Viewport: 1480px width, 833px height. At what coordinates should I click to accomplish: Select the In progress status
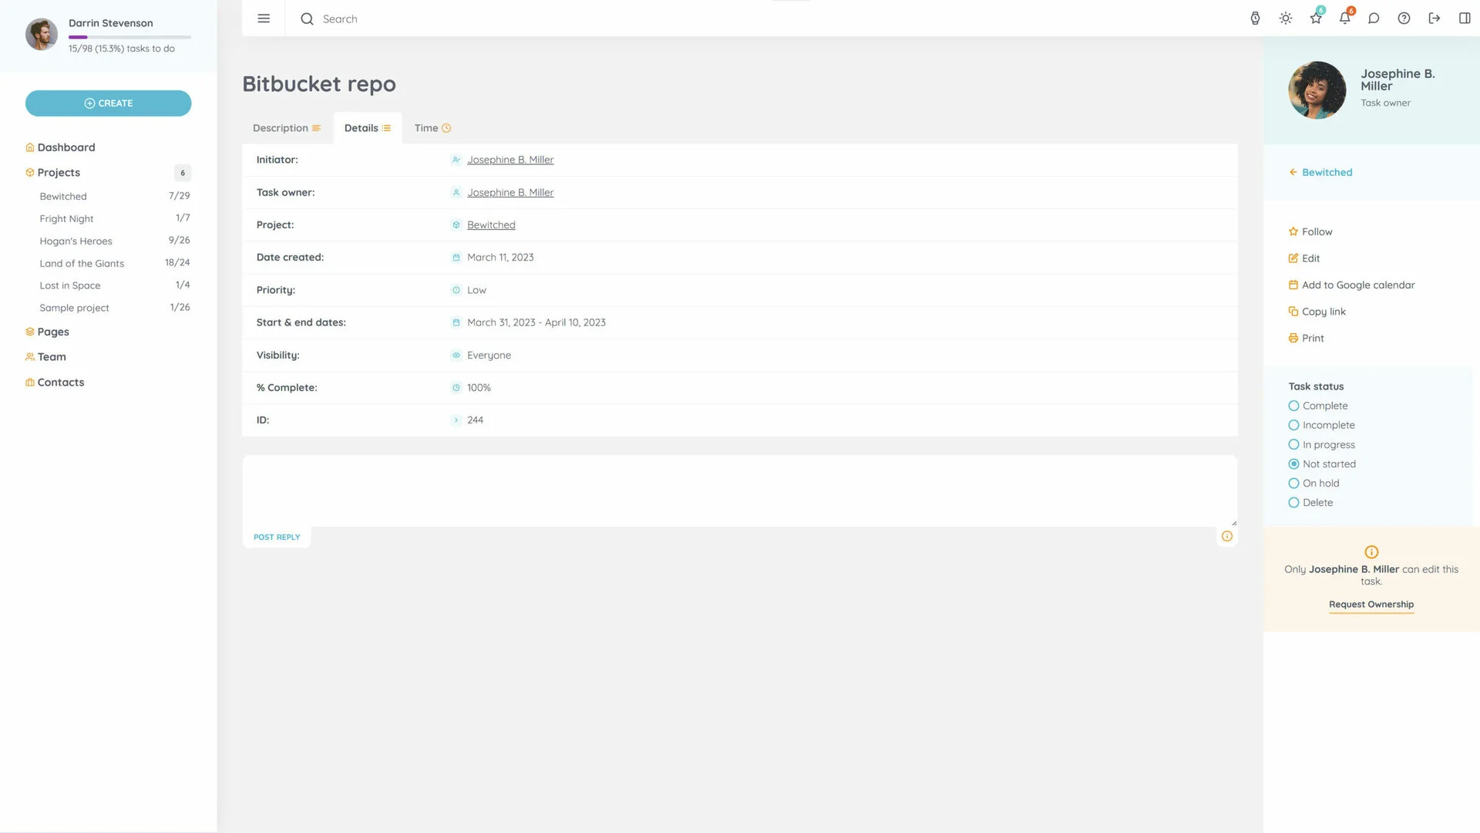1293,445
